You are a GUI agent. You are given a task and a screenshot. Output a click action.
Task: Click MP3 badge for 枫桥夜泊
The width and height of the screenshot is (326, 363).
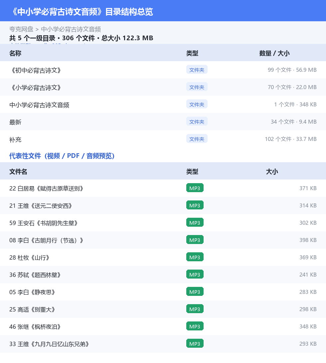[195, 326]
